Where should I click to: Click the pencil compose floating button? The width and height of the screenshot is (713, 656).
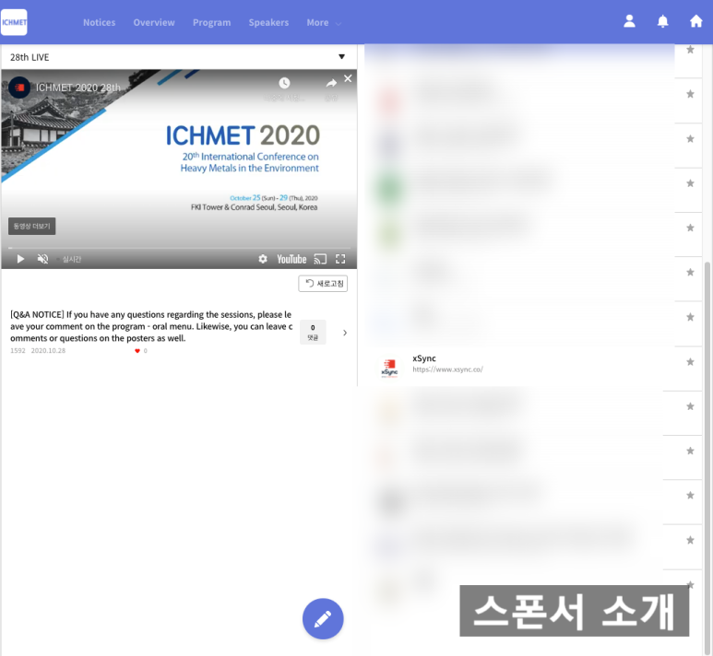pos(323,618)
